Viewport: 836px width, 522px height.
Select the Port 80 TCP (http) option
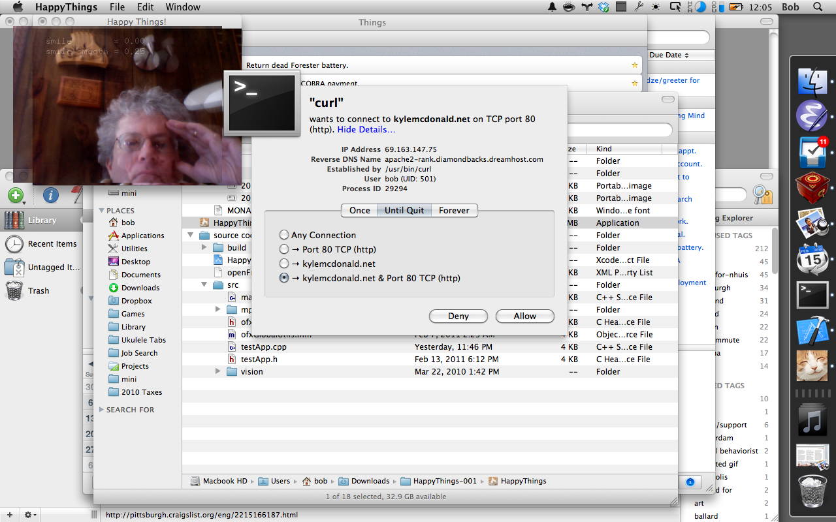(283, 249)
